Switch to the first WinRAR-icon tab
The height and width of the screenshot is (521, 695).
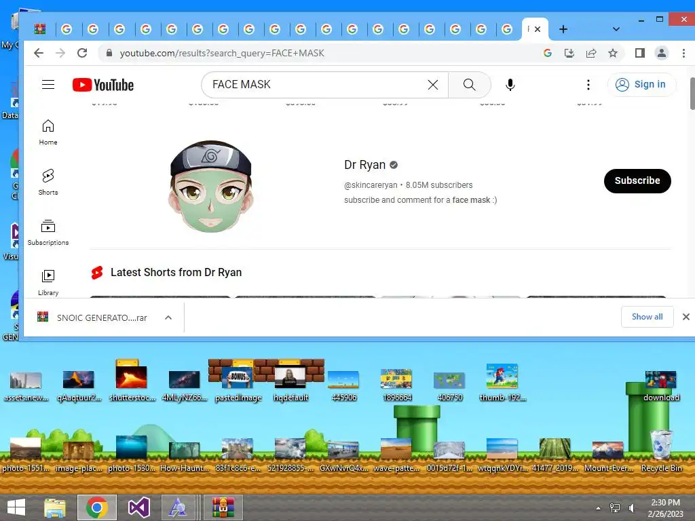pos(40,29)
